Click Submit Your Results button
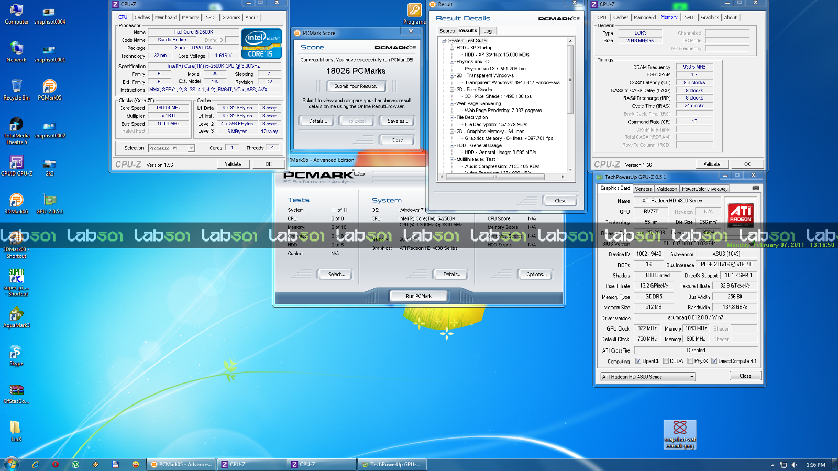The width and height of the screenshot is (838, 471). pyautogui.click(x=357, y=86)
